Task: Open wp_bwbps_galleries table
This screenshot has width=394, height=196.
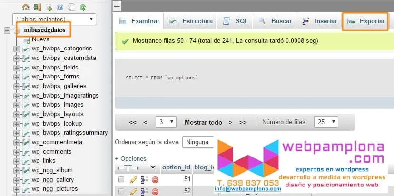Action: [59, 86]
